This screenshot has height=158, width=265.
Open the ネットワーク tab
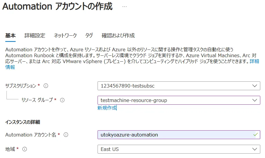click(65, 35)
